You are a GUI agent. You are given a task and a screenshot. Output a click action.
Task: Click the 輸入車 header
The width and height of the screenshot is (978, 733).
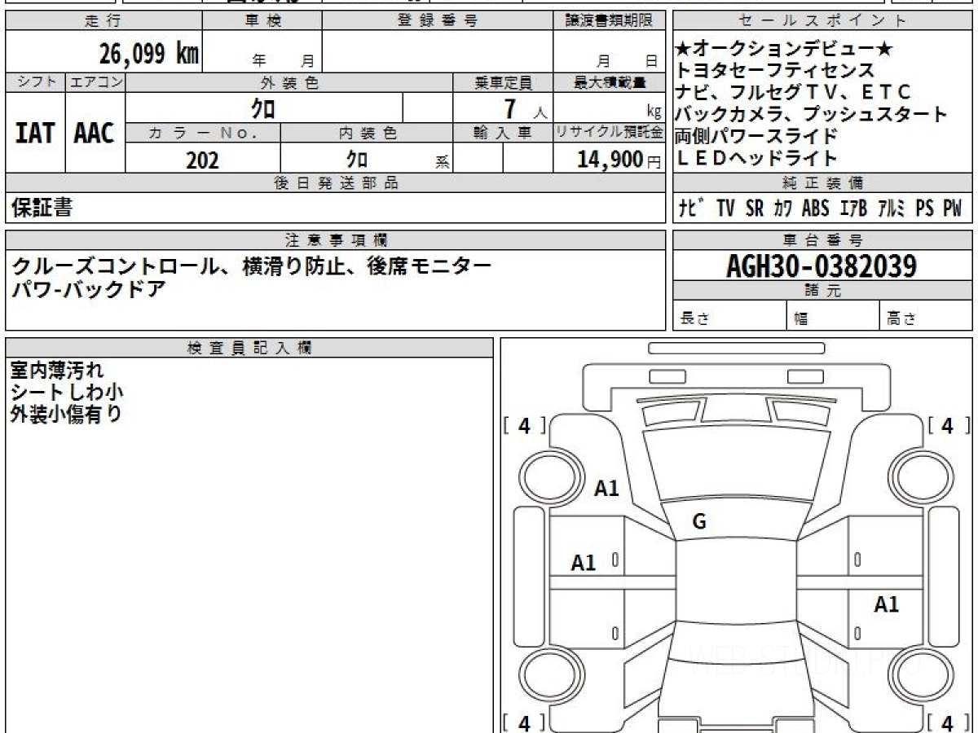coord(504,133)
